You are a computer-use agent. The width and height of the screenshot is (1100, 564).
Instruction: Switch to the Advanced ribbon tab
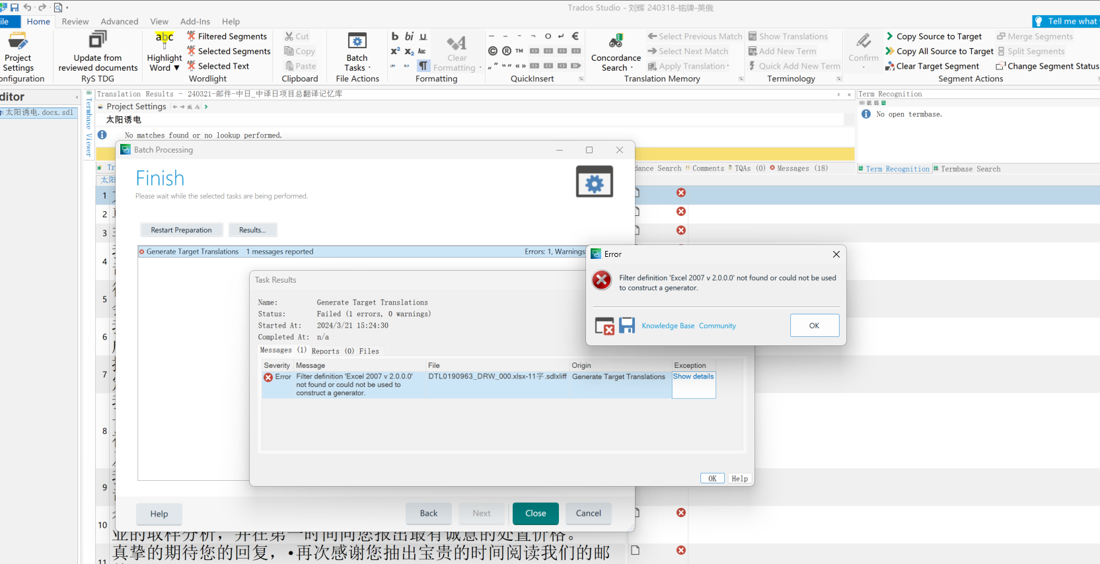120,22
